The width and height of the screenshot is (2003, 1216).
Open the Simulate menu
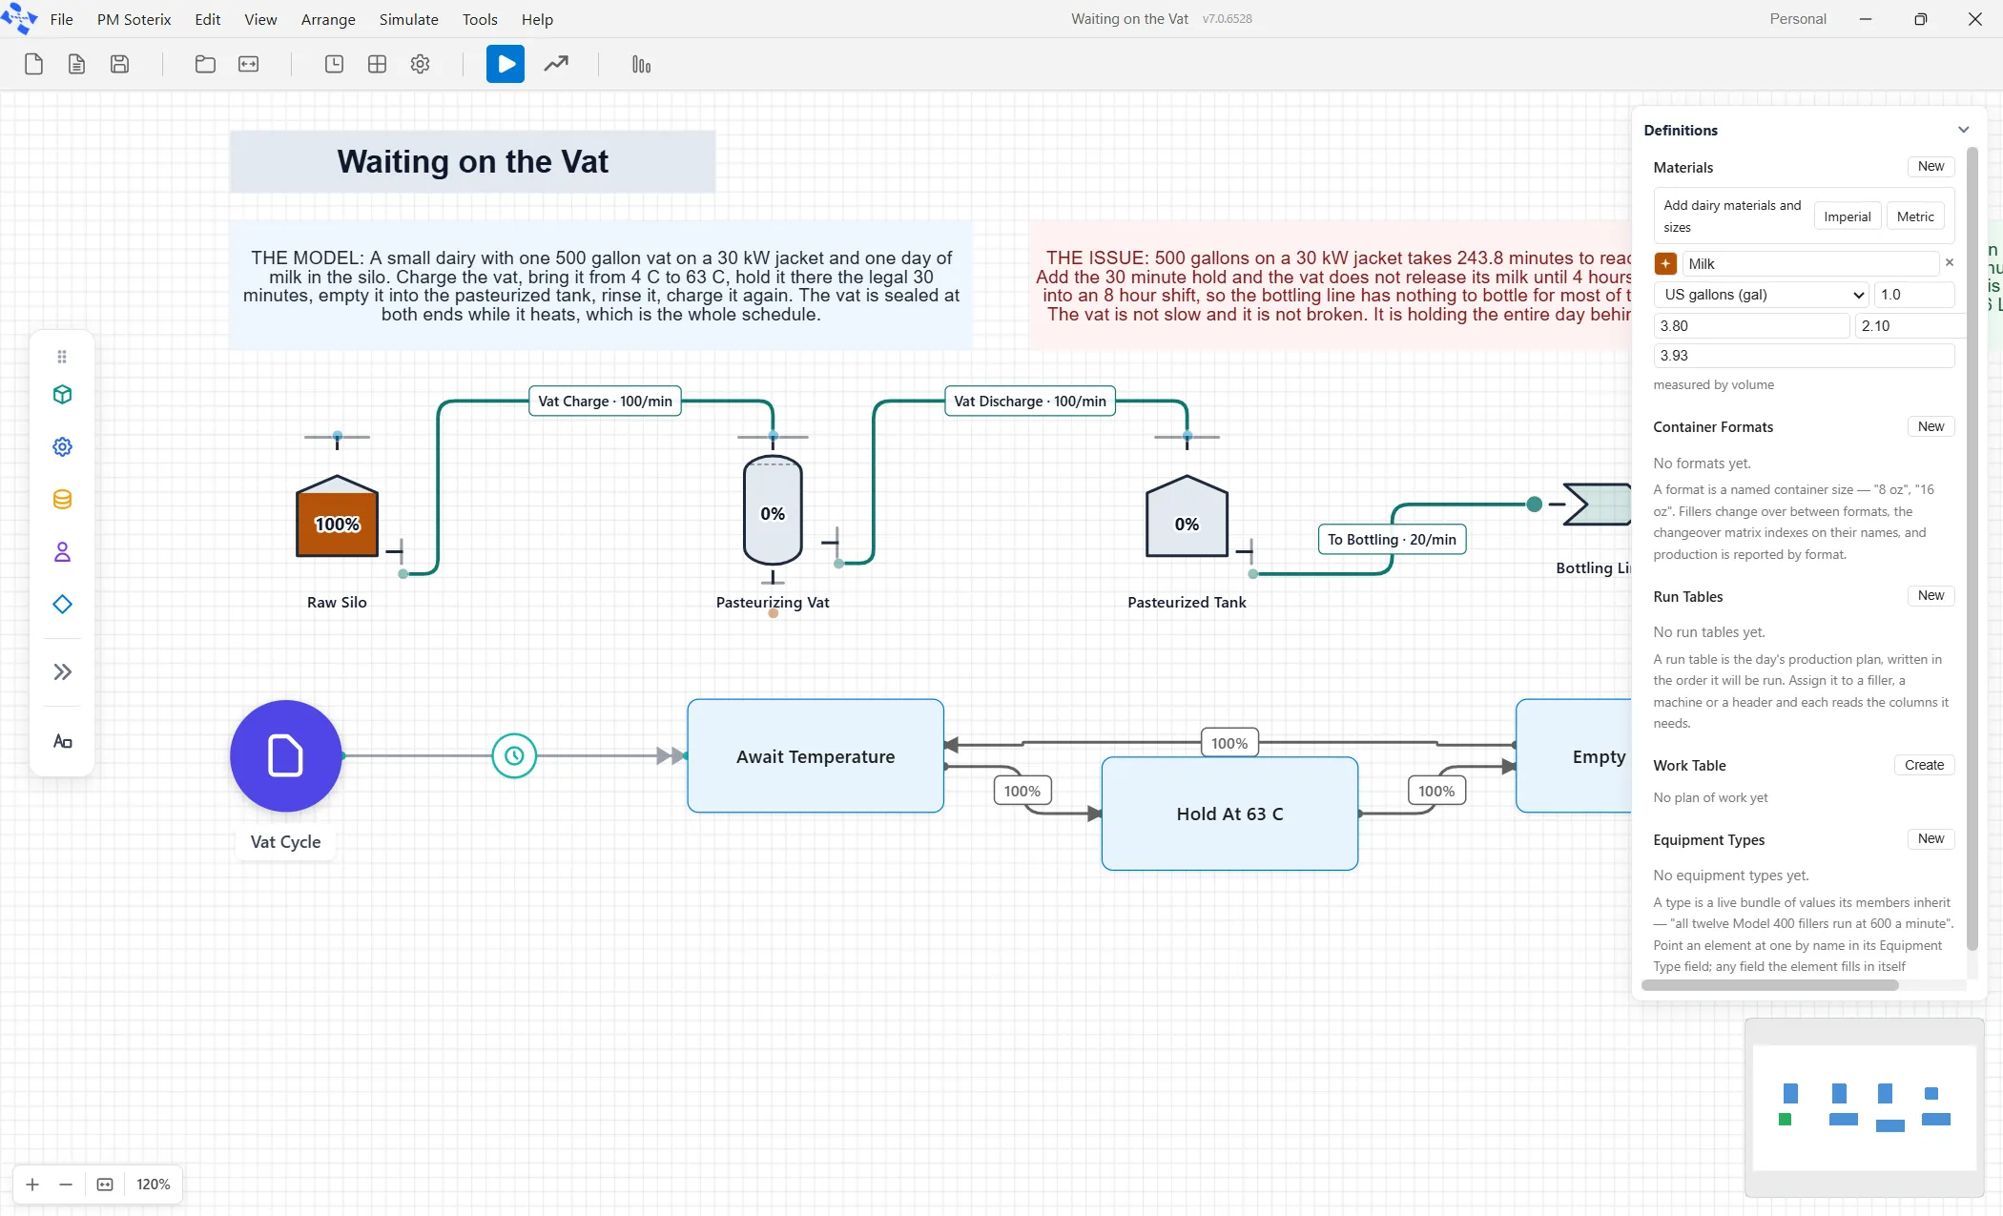point(408,19)
